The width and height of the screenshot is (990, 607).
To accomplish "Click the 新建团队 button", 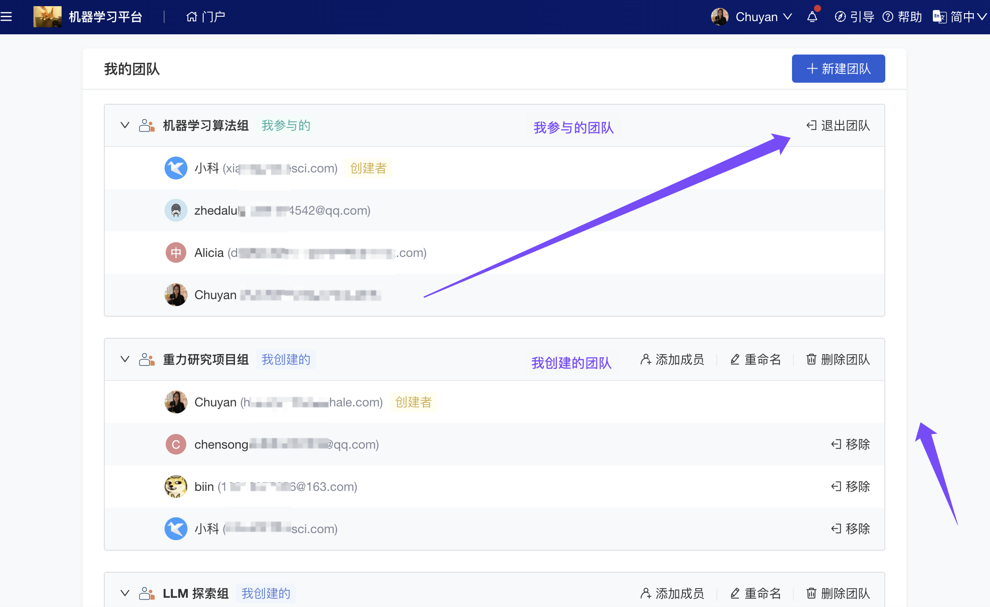I will click(838, 69).
